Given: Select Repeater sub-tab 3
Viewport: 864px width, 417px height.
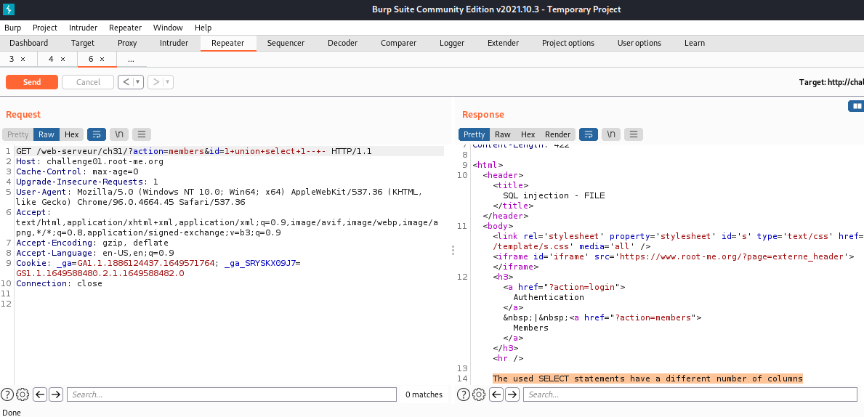Looking at the screenshot, I should tap(12, 59).
